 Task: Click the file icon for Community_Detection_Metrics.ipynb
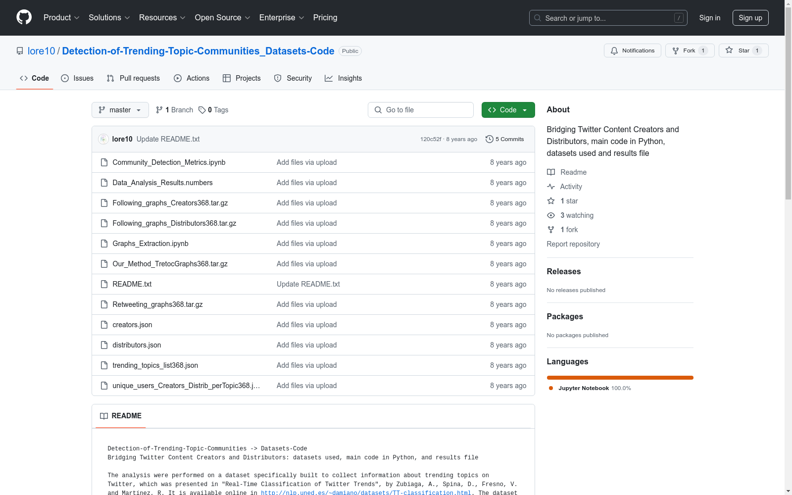[x=104, y=162]
